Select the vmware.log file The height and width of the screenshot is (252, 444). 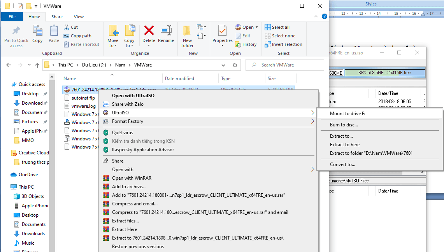[84, 106]
